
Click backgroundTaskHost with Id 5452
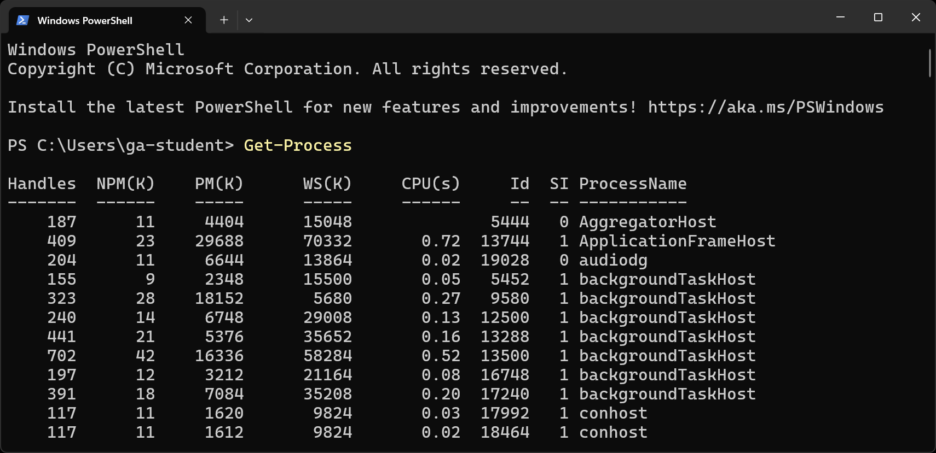pyautogui.click(x=667, y=279)
